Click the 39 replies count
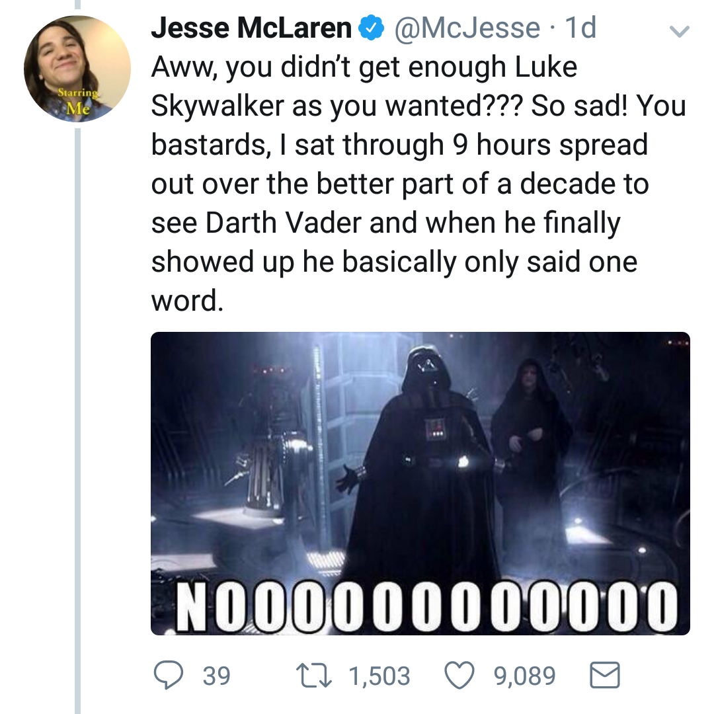This screenshot has height=714, width=714. pos(216,676)
